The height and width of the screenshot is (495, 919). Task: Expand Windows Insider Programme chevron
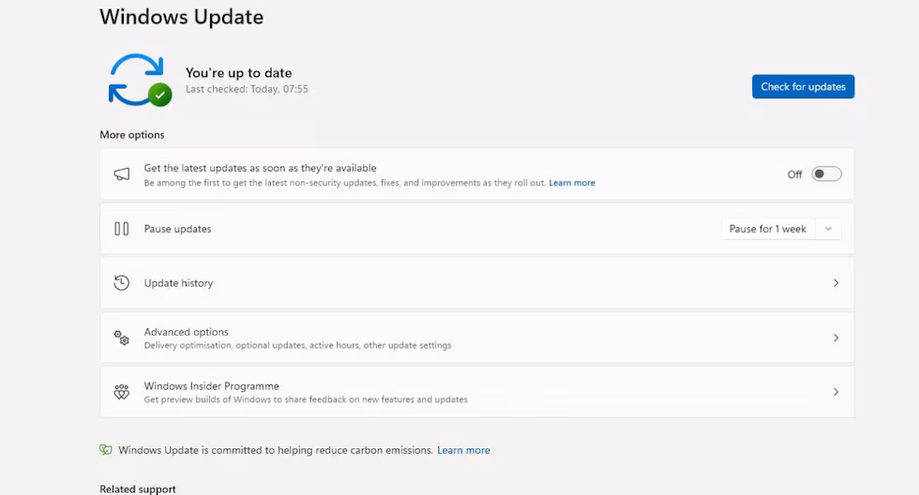[x=836, y=392]
